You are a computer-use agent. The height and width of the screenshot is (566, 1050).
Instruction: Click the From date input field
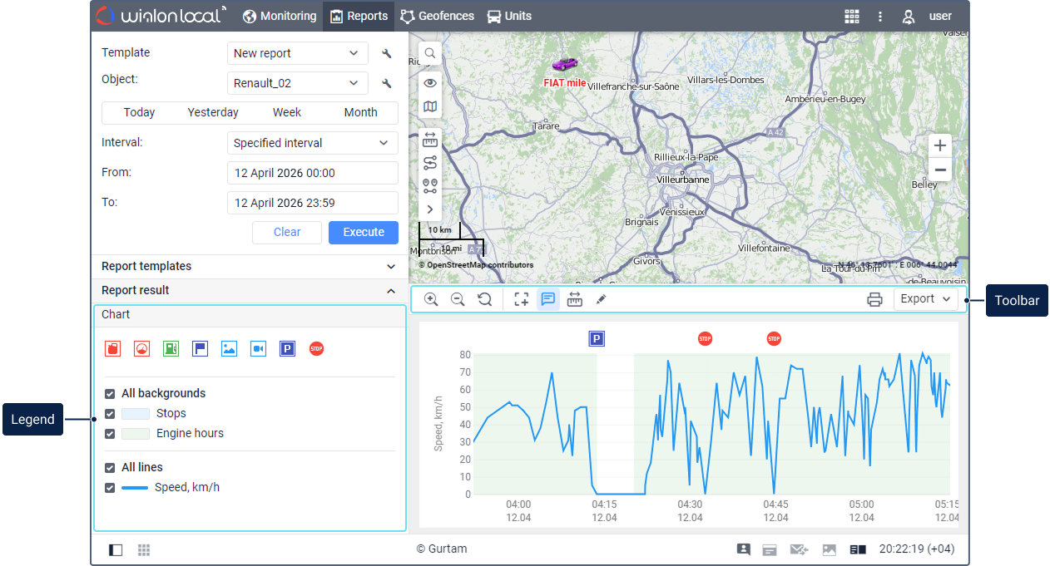click(x=312, y=173)
